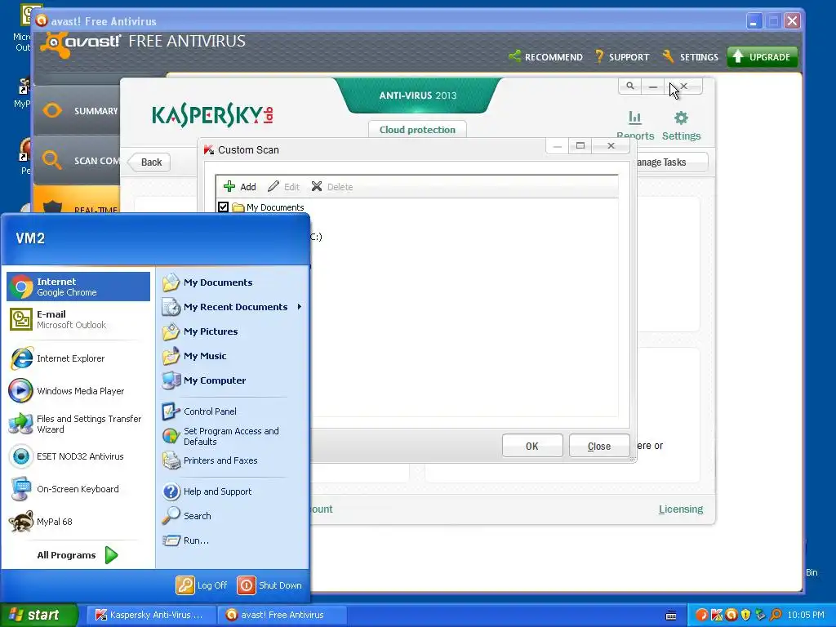Screen dimensions: 836x627
Task: Open Set Program Access and Defaults
Action: coord(232,436)
